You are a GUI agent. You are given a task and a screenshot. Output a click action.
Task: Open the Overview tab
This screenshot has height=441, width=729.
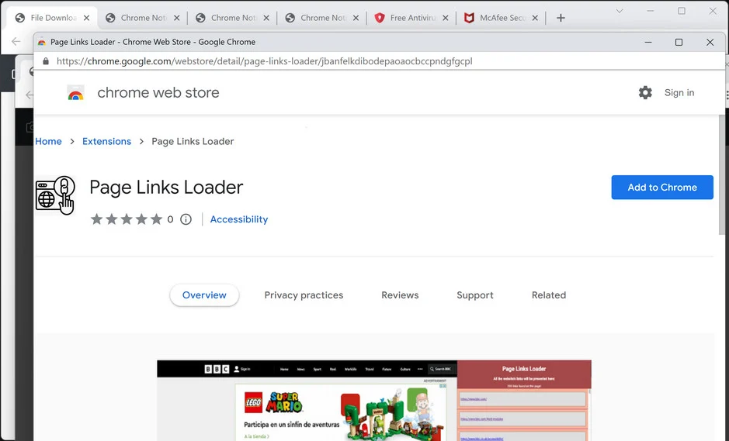(204, 295)
